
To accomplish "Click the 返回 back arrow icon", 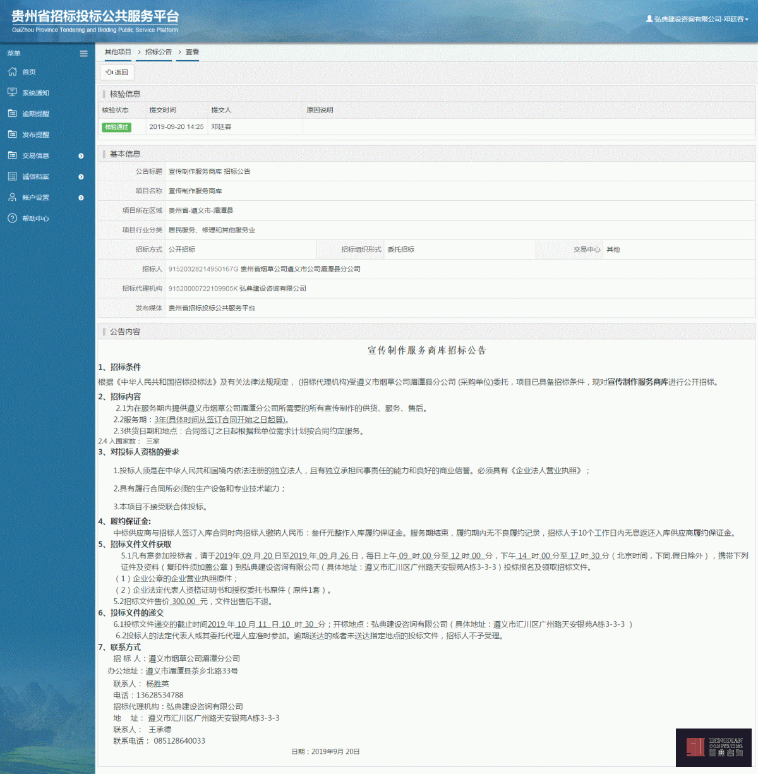I will coord(109,72).
